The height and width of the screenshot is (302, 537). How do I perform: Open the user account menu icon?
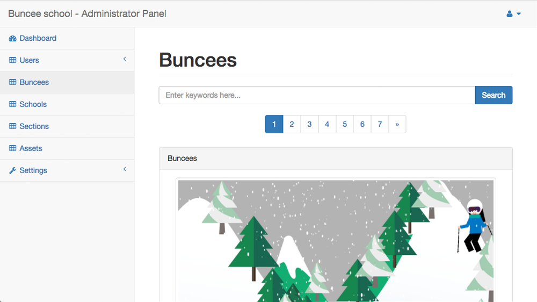point(510,14)
